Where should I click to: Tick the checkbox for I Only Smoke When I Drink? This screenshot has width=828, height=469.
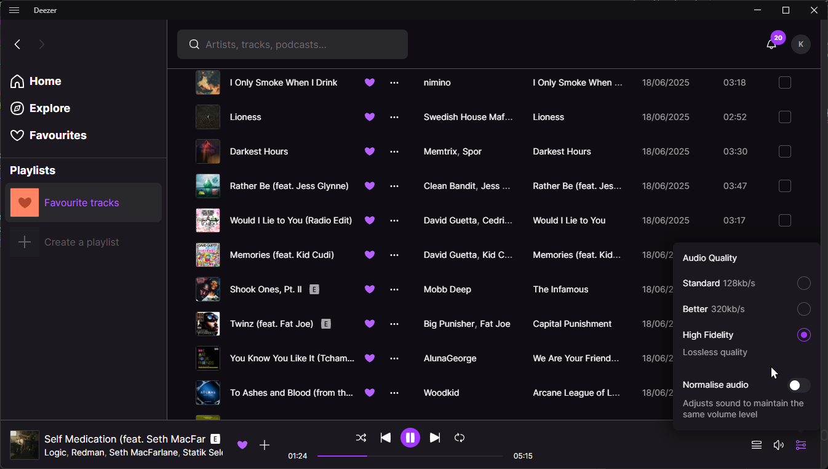(x=785, y=82)
